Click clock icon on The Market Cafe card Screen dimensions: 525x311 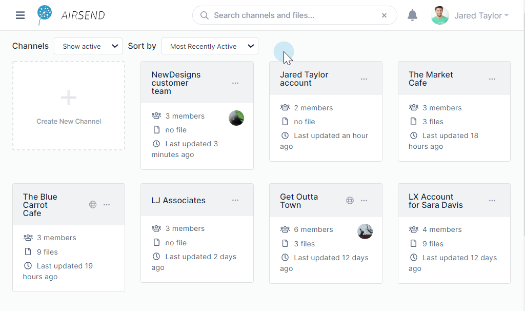pyautogui.click(x=414, y=135)
